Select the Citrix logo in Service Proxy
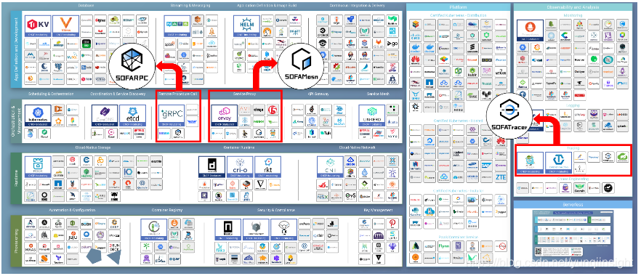Screen dimensions: 641x276 pos(258,110)
